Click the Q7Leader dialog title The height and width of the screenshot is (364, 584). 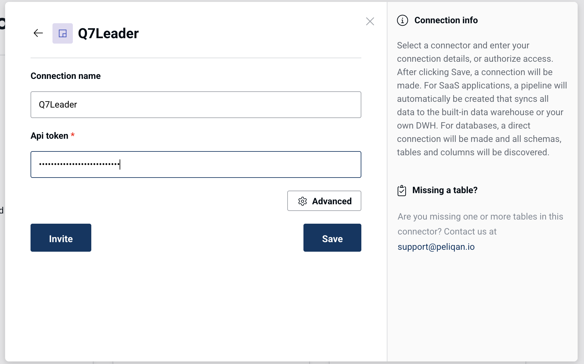click(108, 33)
